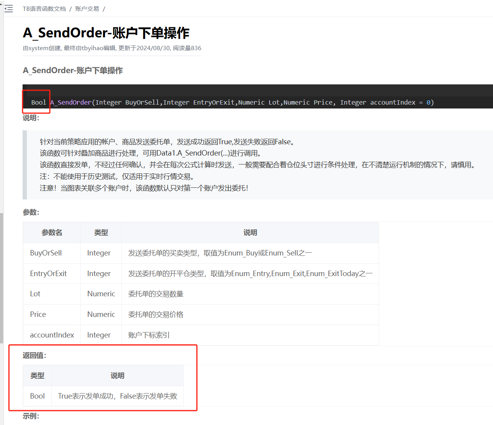493x425 pixels.
Task: Click the 参数名 table column header
Action: coord(52,233)
